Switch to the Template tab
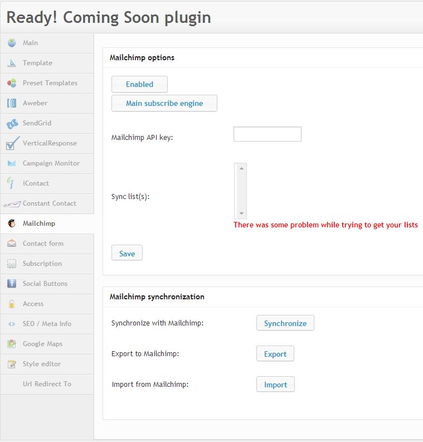This screenshot has width=423, height=442. pos(47,63)
